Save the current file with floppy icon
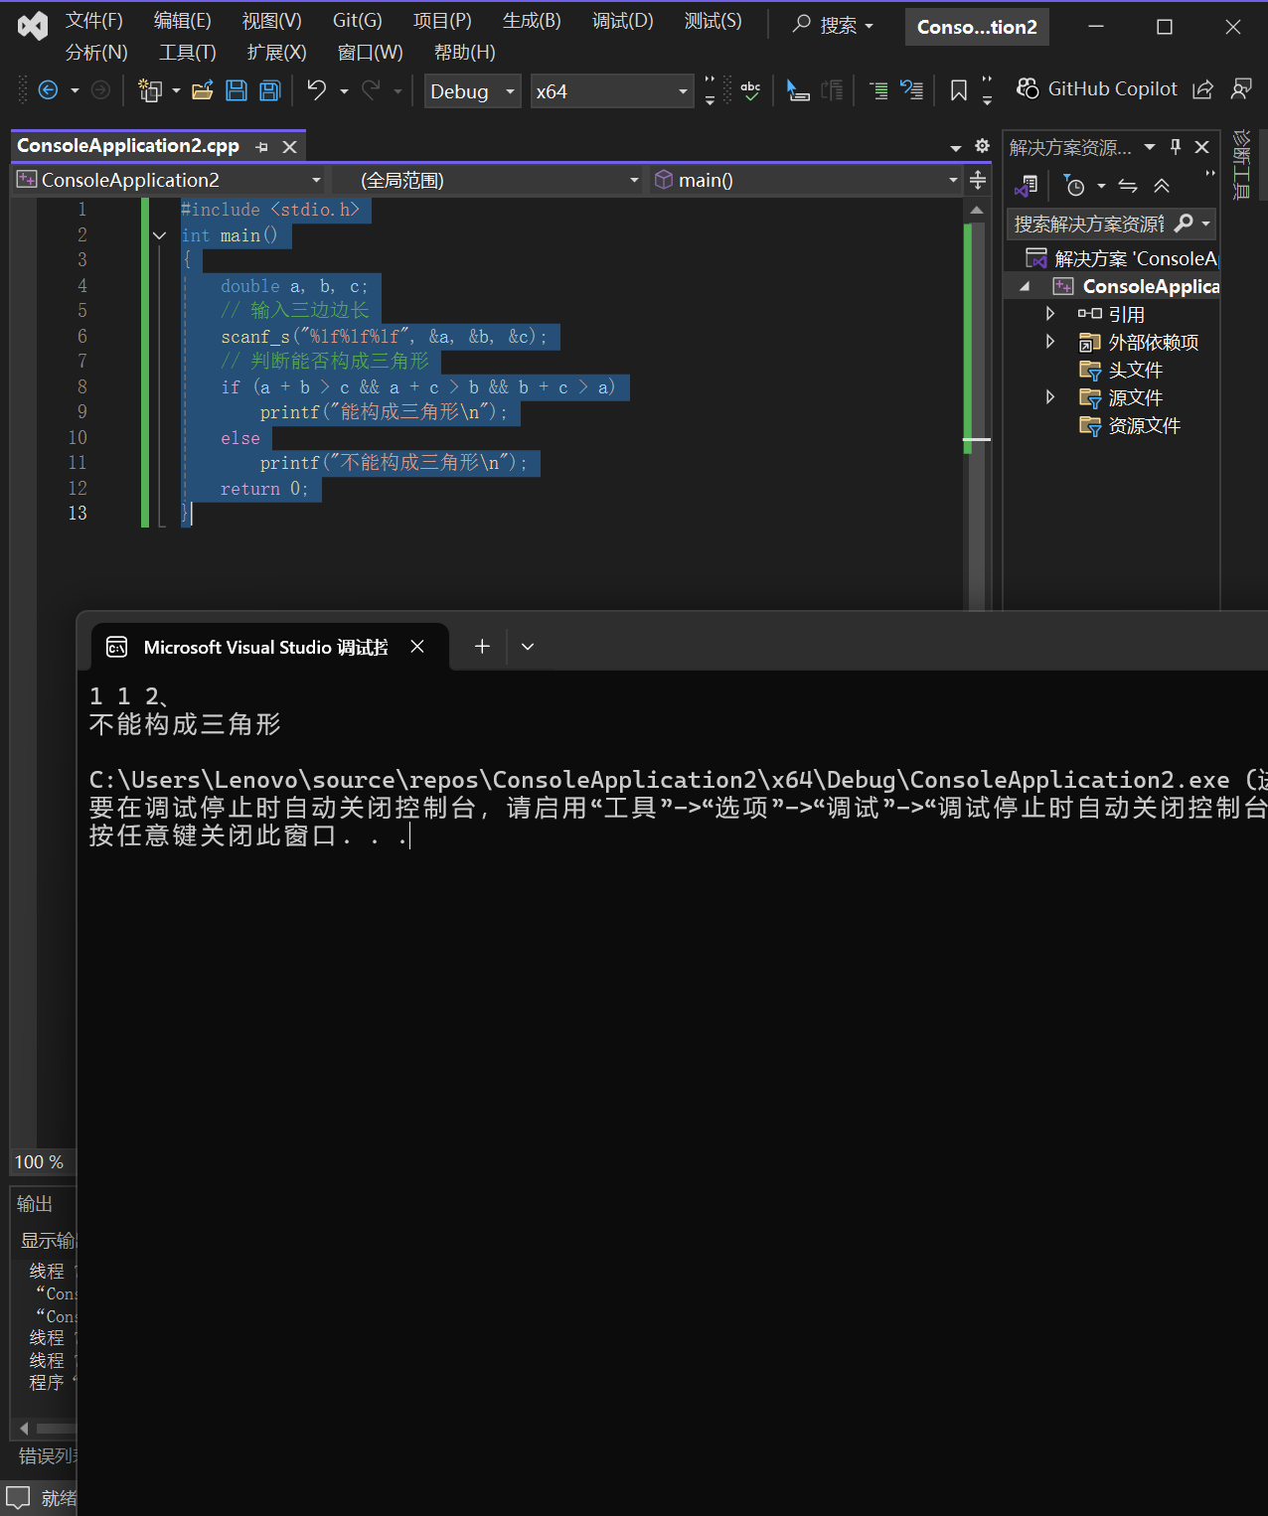This screenshot has height=1516, width=1268. pyautogui.click(x=237, y=90)
